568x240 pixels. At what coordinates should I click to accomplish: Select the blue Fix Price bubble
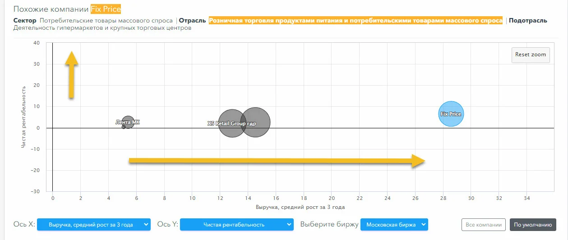[x=451, y=114]
